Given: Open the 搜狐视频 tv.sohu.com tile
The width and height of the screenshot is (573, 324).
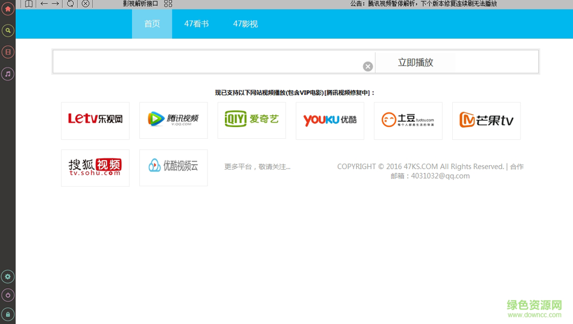Looking at the screenshot, I should [x=95, y=168].
